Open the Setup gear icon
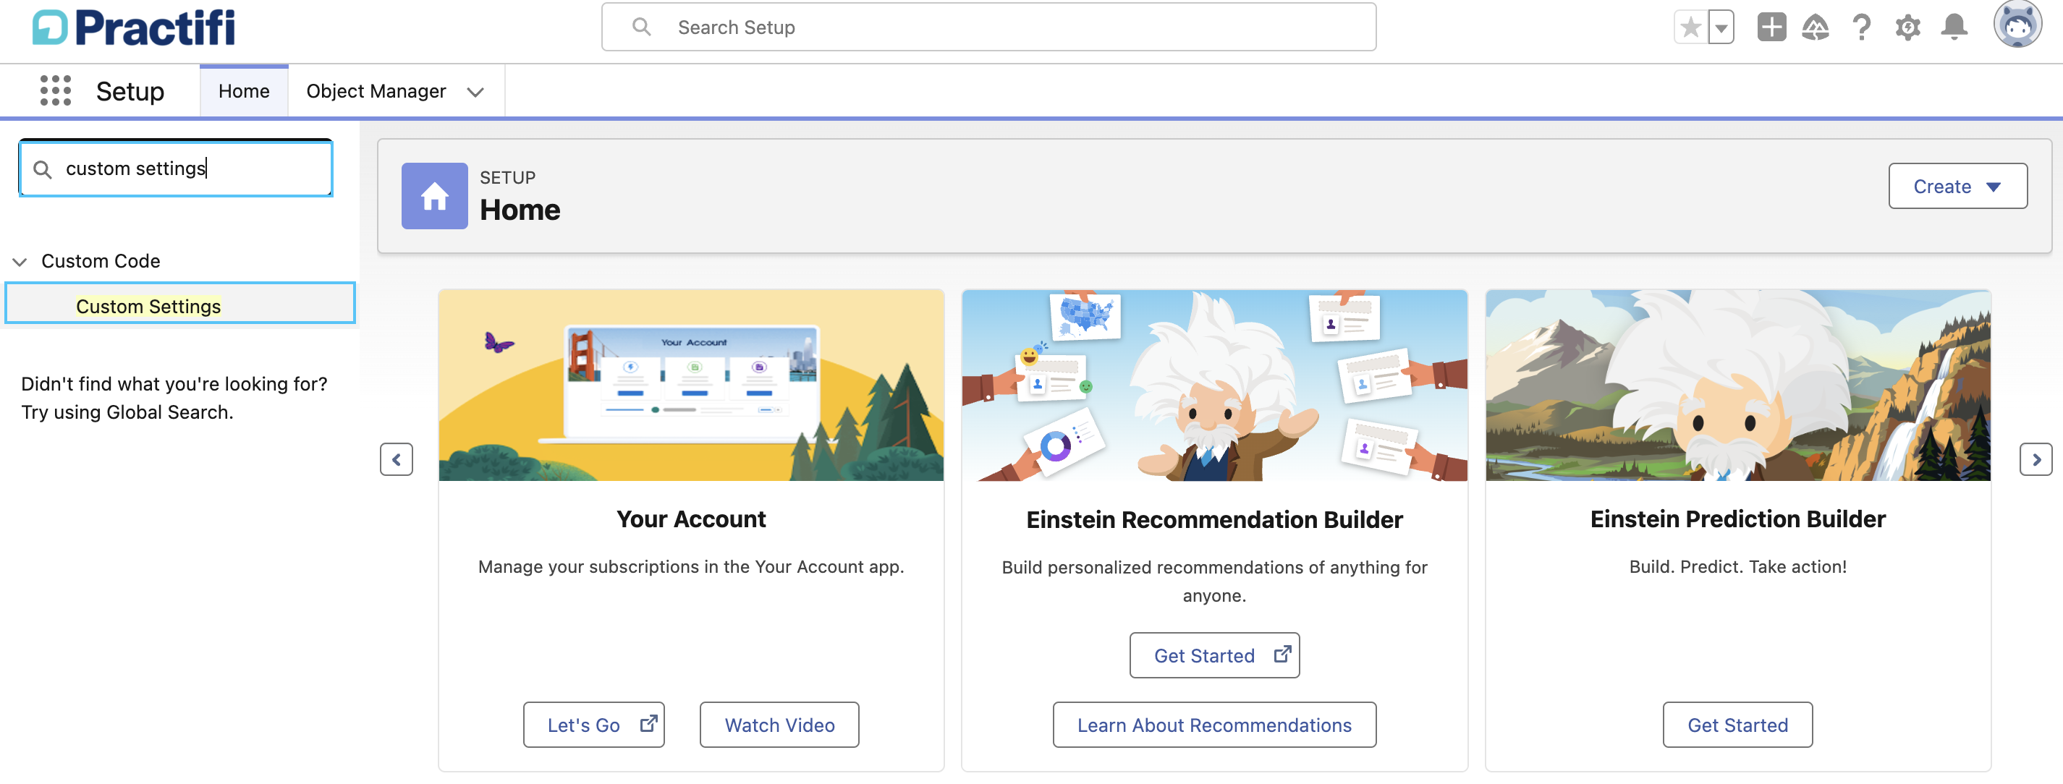Viewport: 2063px width, 784px height. (1907, 27)
